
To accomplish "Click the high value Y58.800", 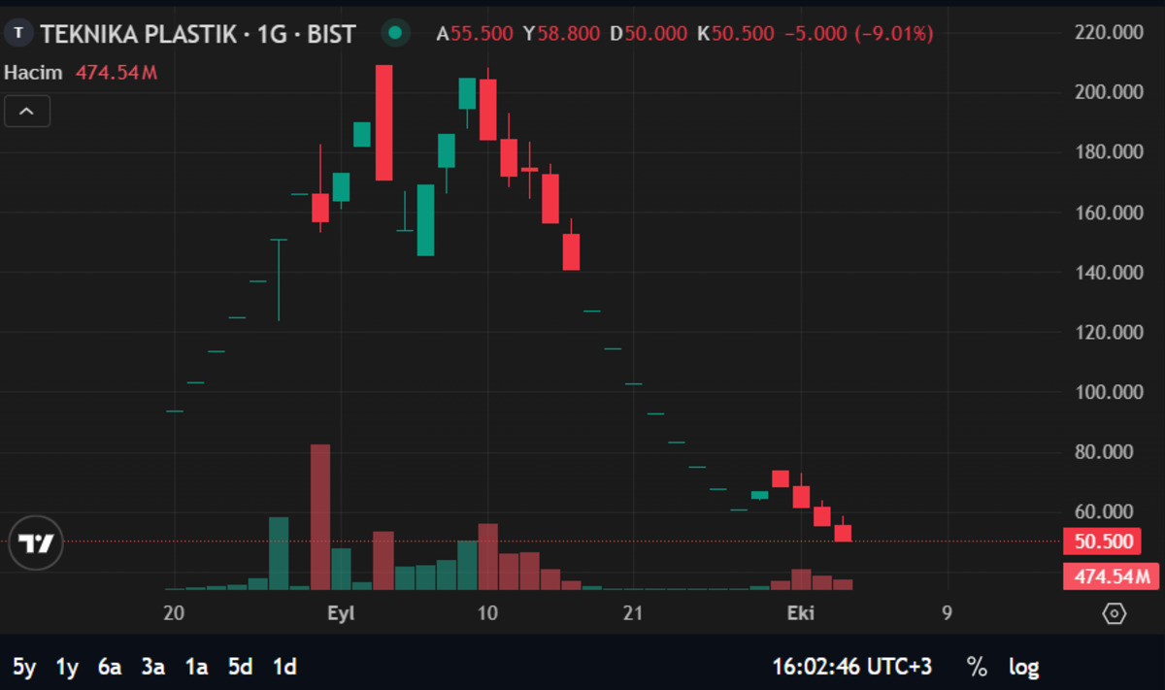I will point(561,33).
